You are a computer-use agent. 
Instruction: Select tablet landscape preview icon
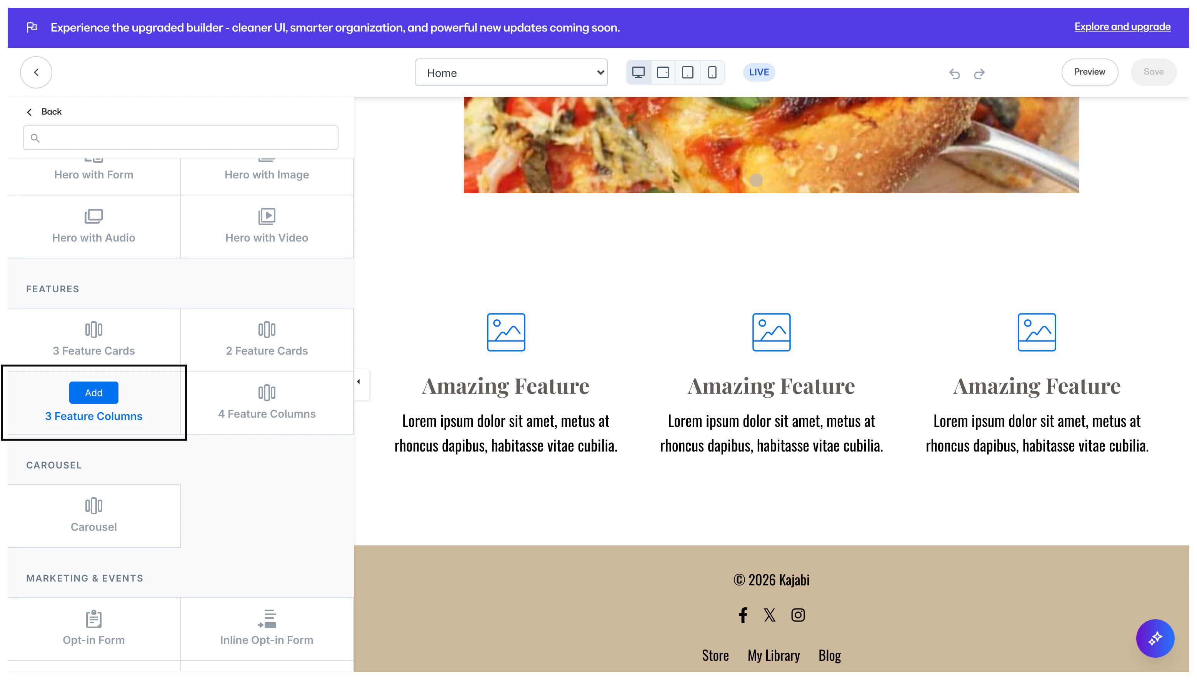coord(663,72)
